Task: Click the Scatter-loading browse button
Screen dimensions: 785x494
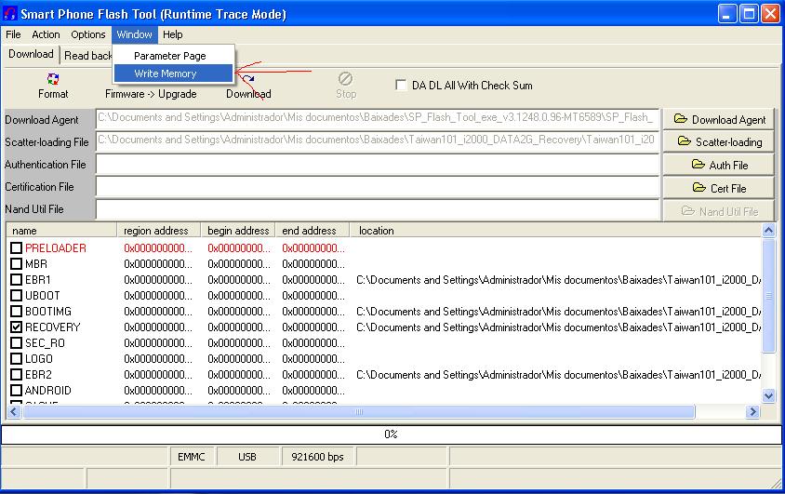Action: point(719,141)
